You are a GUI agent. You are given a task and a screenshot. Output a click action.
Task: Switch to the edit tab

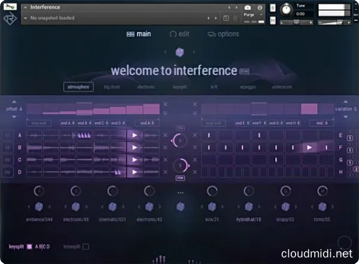click(x=180, y=34)
